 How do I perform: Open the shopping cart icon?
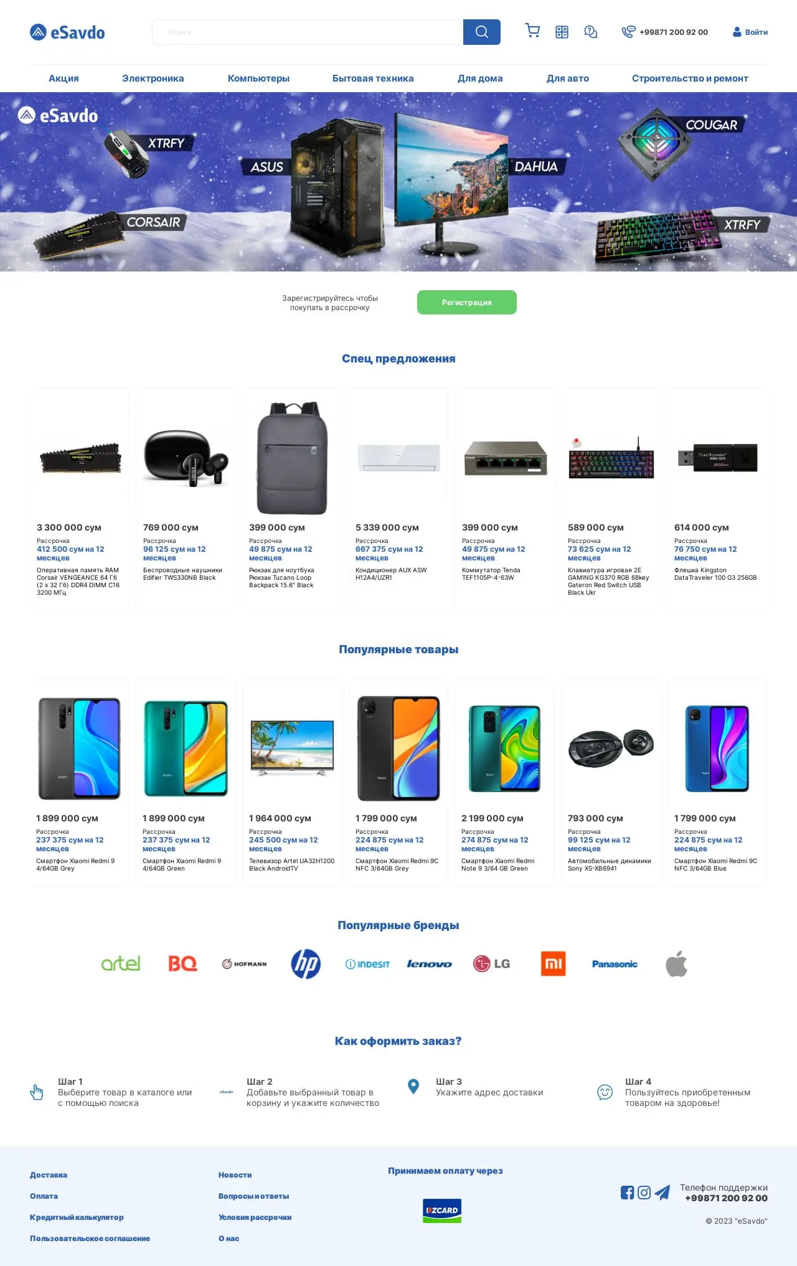click(x=532, y=31)
